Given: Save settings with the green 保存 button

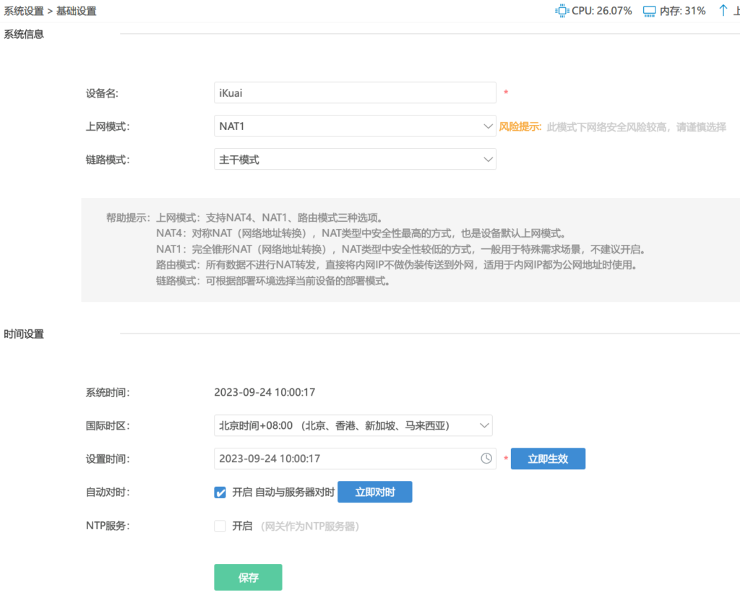Looking at the screenshot, I should (248, 578).
